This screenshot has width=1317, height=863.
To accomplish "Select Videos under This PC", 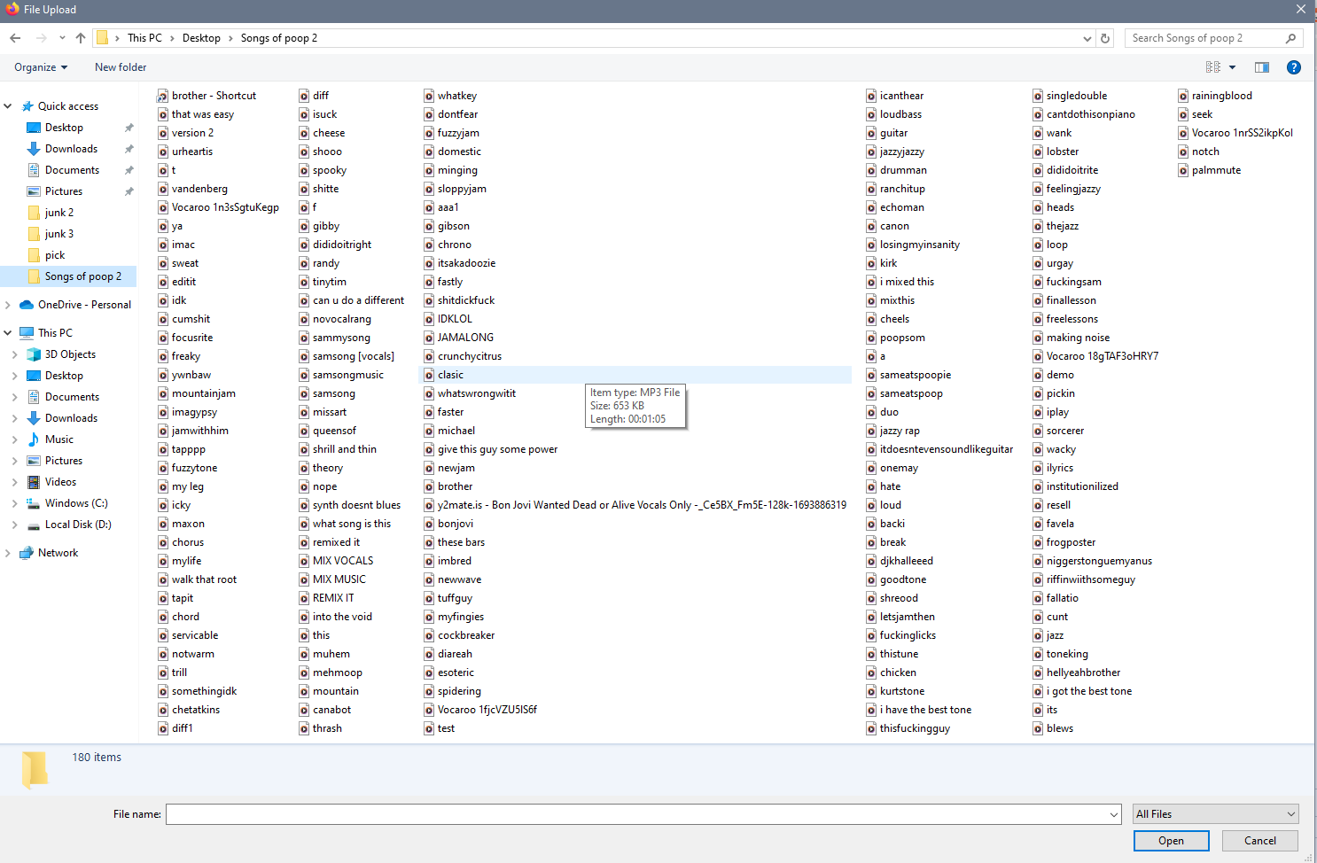I will (60, 482).
